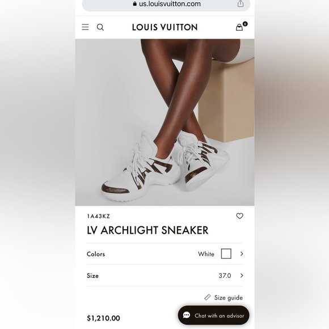Image resolution: width=329 pixels, height=329 pixels.
Task: Click the chat bubble icon
Action: tap(186, 315)
